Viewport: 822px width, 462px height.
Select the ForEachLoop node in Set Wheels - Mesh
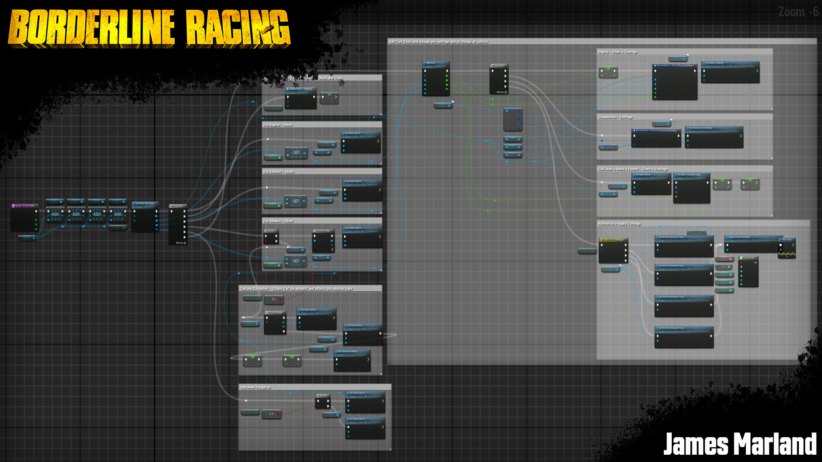(323, 241)
